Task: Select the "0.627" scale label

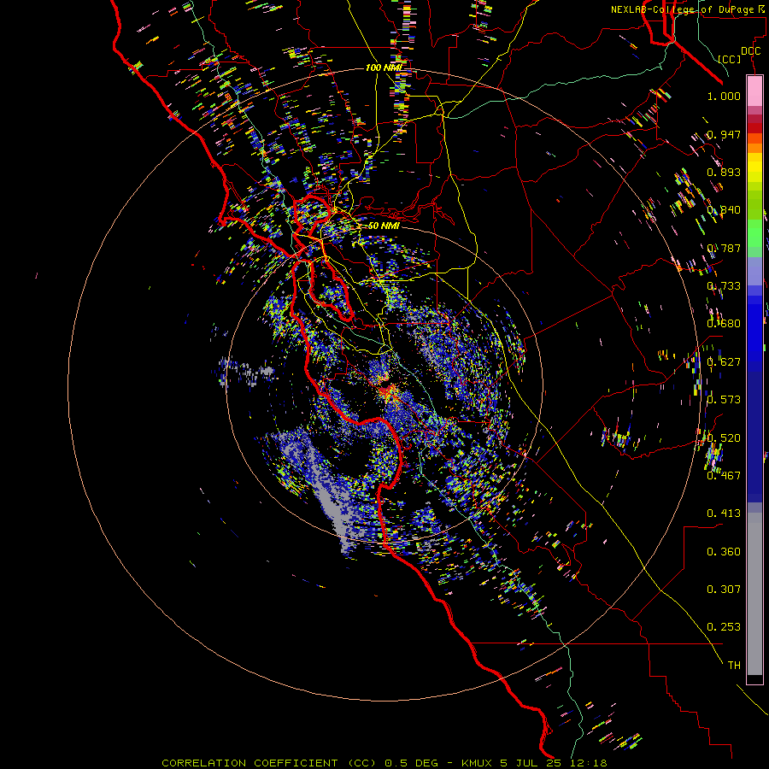Action: (x=724, y=362)
